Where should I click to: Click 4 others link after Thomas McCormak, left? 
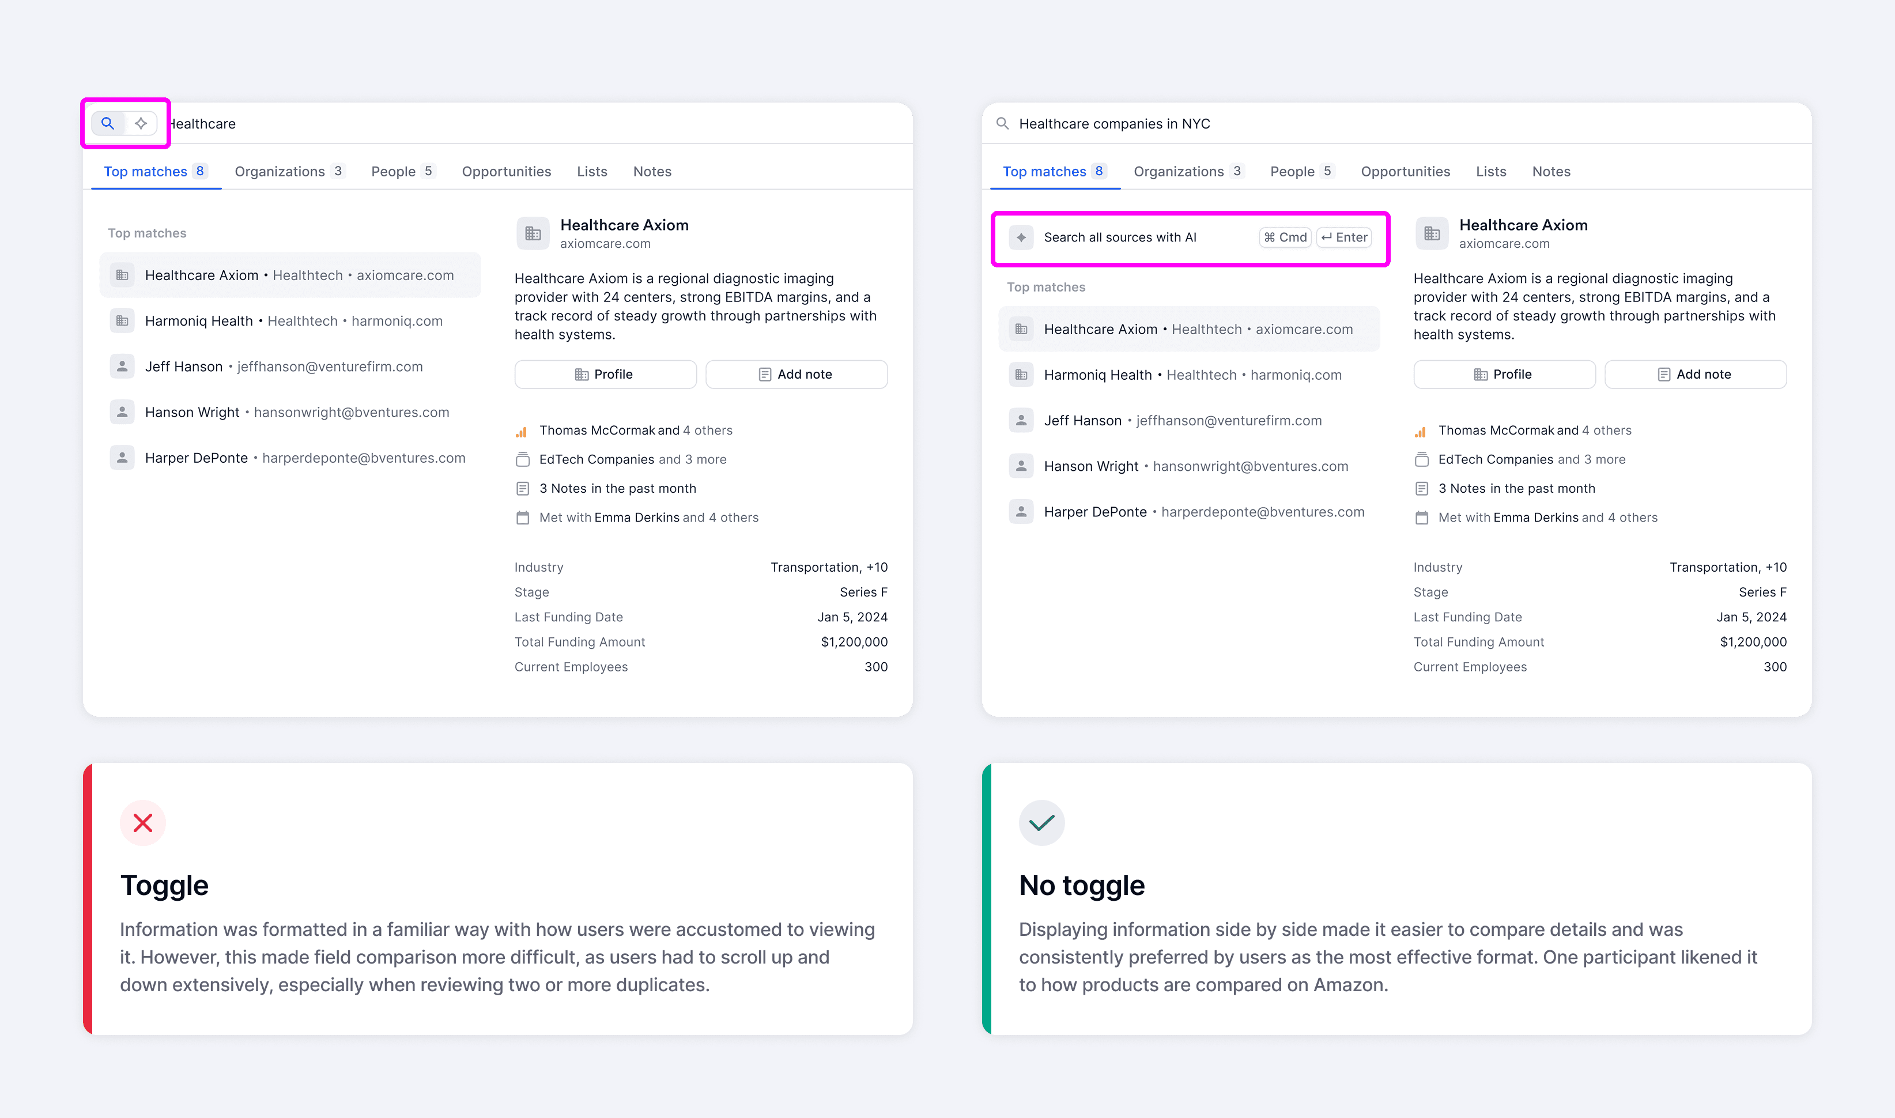pos(708,430)
